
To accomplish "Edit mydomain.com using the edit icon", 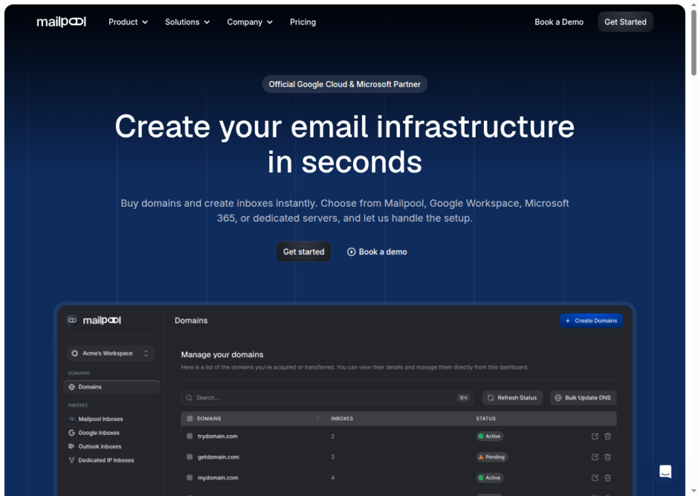I will tap(594, 478).
